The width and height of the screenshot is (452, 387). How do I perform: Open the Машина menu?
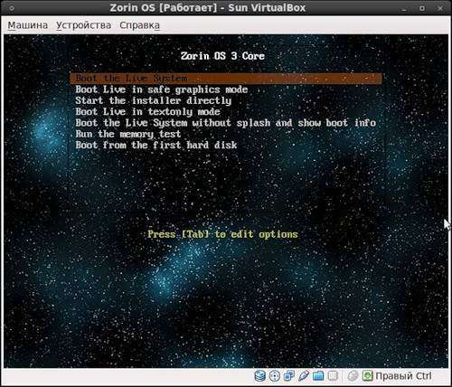point(28,25)
